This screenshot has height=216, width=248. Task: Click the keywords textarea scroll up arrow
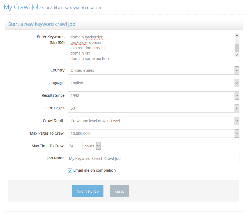pos(237,35)
